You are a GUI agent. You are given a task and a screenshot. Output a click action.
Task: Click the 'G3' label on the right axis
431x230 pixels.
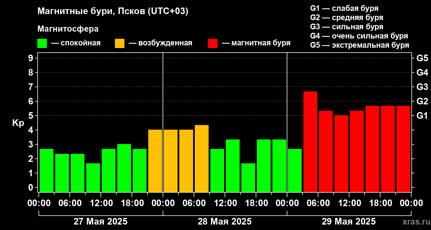[x=422, y=87]
